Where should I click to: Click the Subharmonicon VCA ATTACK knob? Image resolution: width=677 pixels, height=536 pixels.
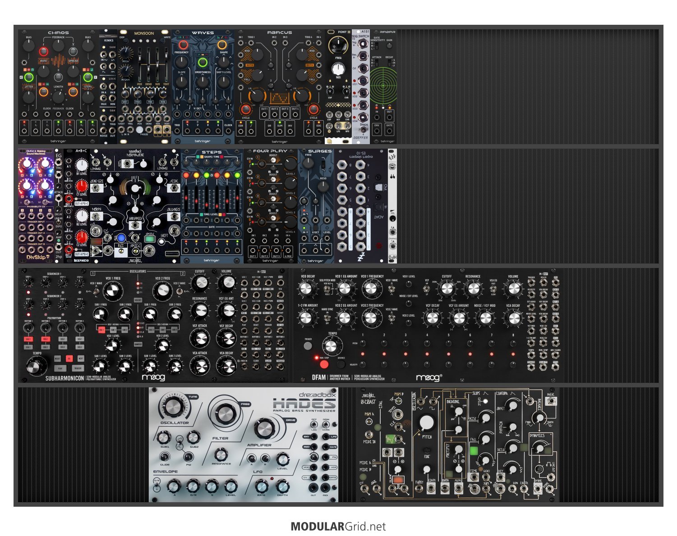(200, 365)
